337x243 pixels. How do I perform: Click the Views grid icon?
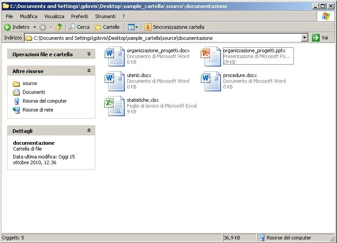[x=131, y=27]
